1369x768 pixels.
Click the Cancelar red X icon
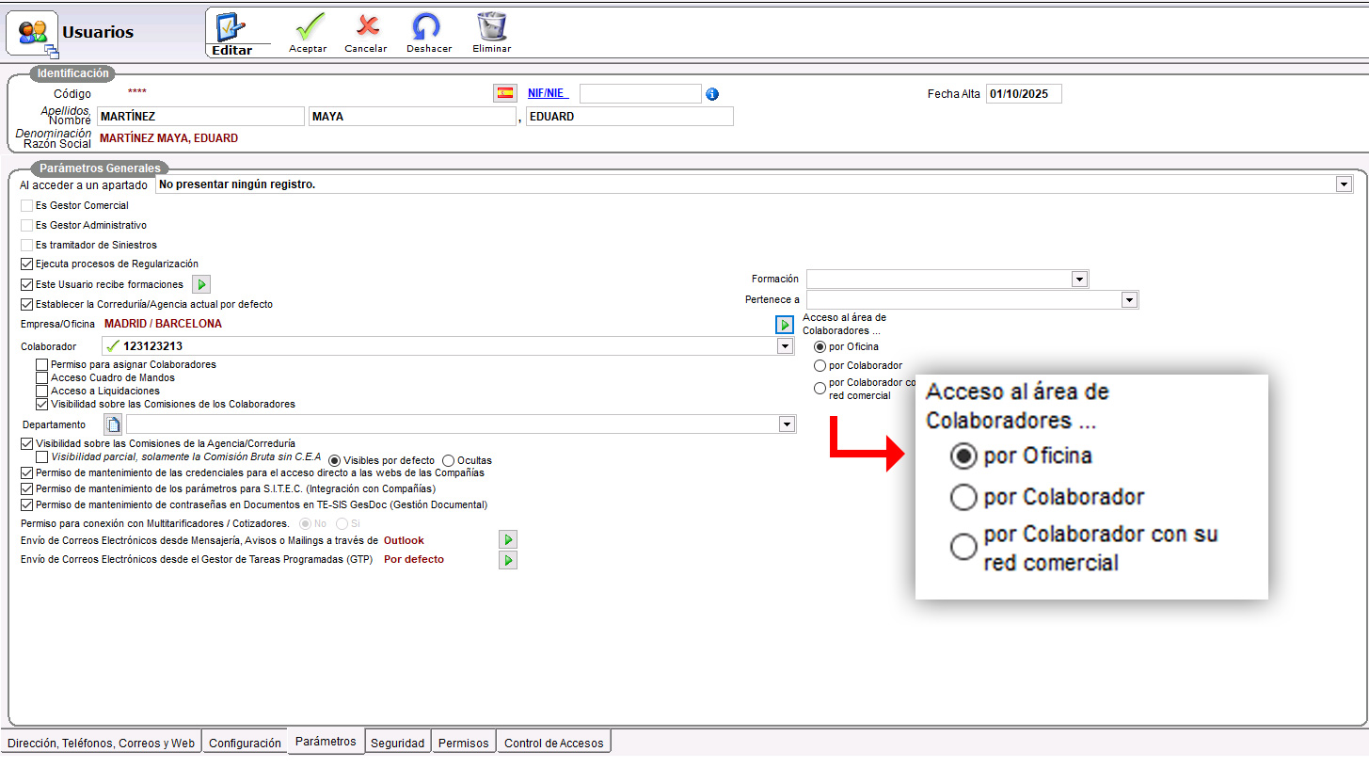pyautogui.click(x=366, y=26)
